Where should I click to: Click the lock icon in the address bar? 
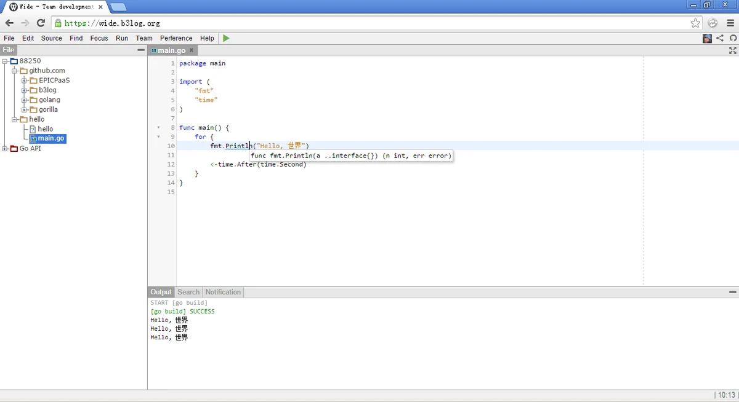coord(58,23)
